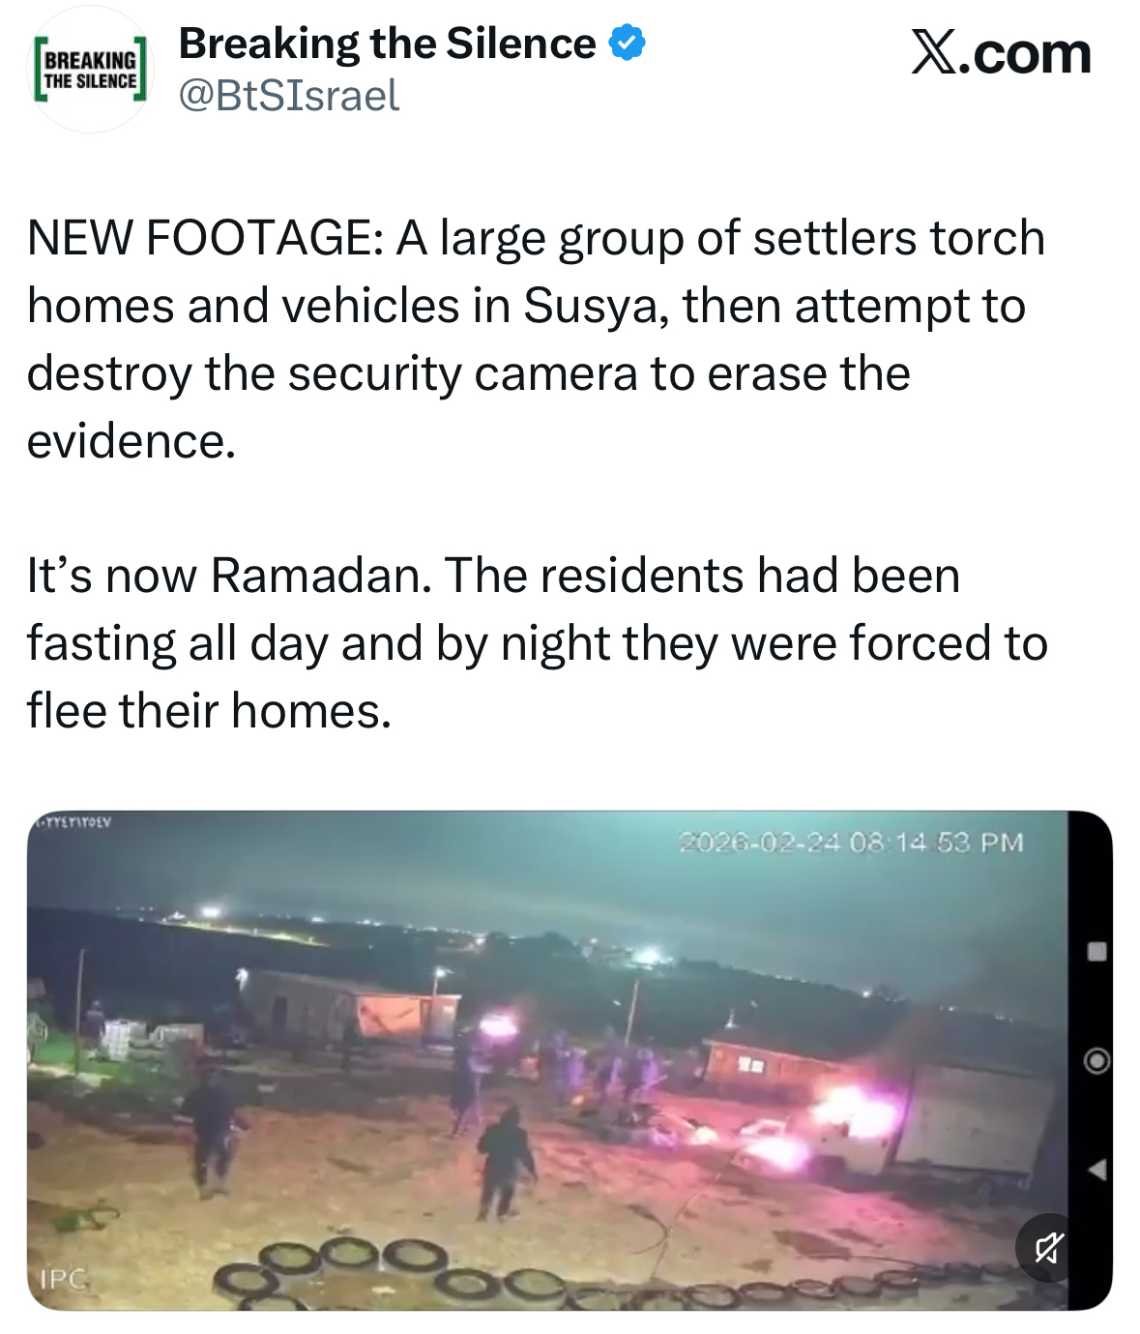Tap the triangular back icon in the video
The width and height of the screenshot is (1140, 1334).
(x=1096, y=1171)
